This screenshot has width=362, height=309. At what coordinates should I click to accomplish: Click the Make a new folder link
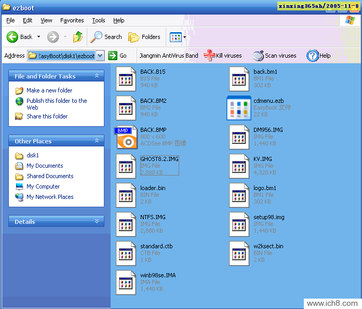pos(49,90)
